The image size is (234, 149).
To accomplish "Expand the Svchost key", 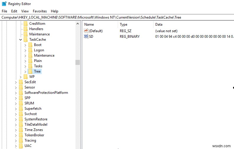I will (x=16, y=114).
